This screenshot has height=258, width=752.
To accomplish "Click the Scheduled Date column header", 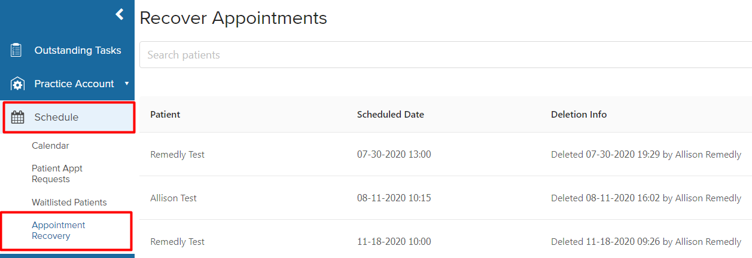I will coord(391,115).
